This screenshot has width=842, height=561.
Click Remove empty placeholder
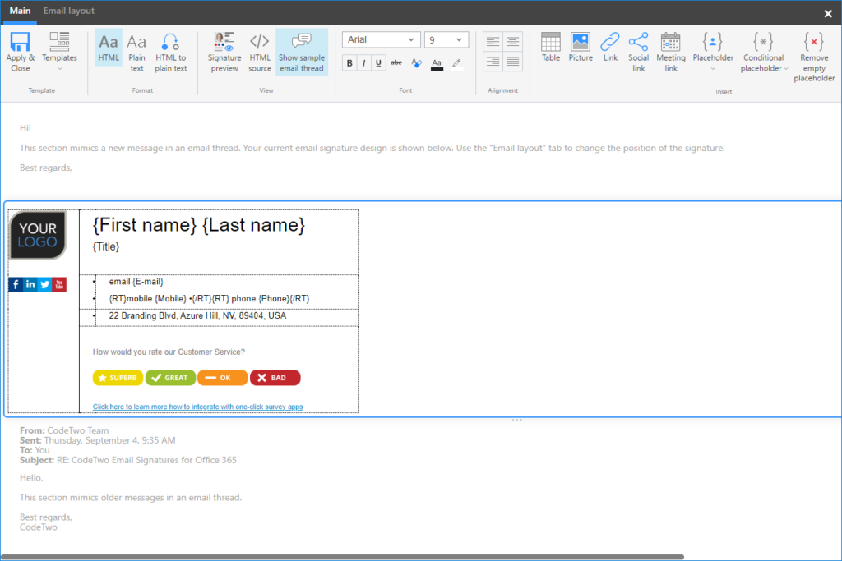coord(813,49)
